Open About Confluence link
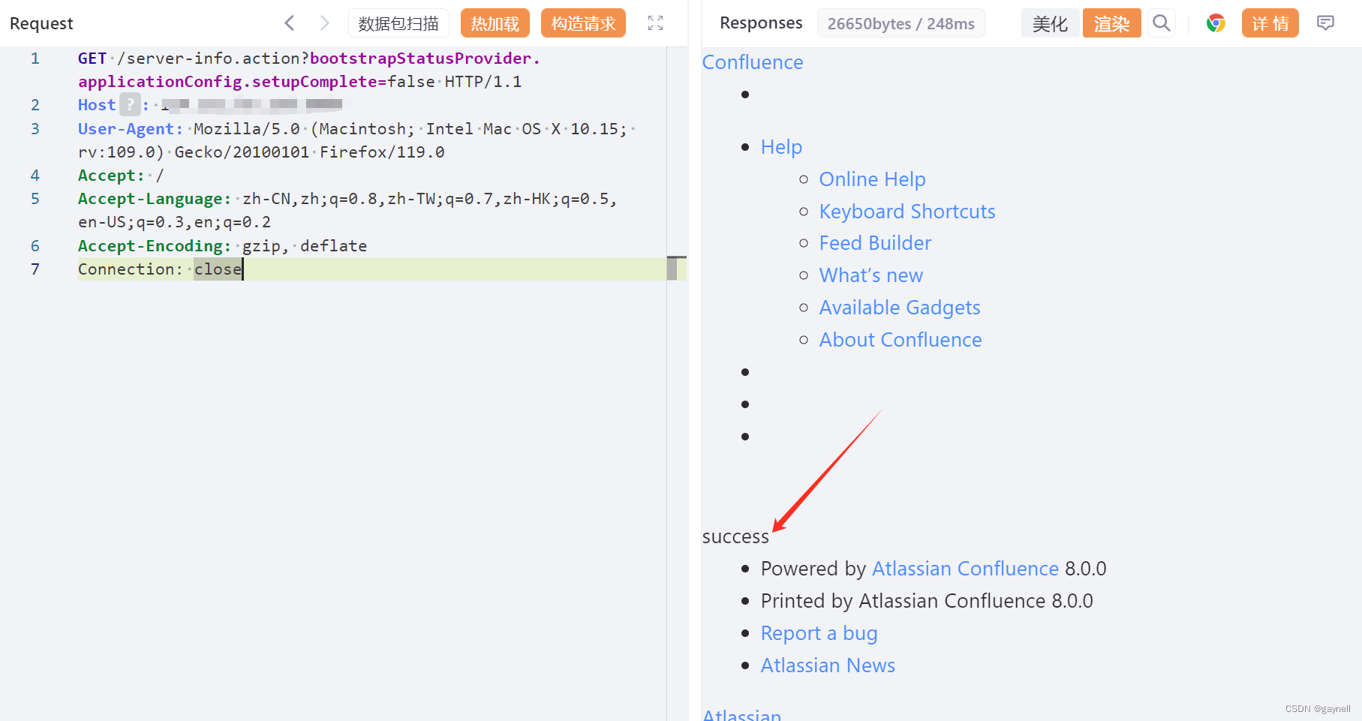This screenshot has width=1362, height=721. [900, 340]
